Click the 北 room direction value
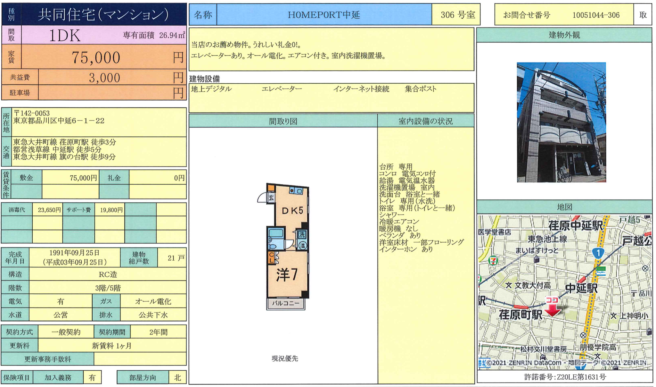The width and height of the screenshot is (656, 387). tap(177, 378)
